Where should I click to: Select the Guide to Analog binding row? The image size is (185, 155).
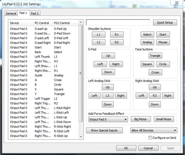pos(44,75)
